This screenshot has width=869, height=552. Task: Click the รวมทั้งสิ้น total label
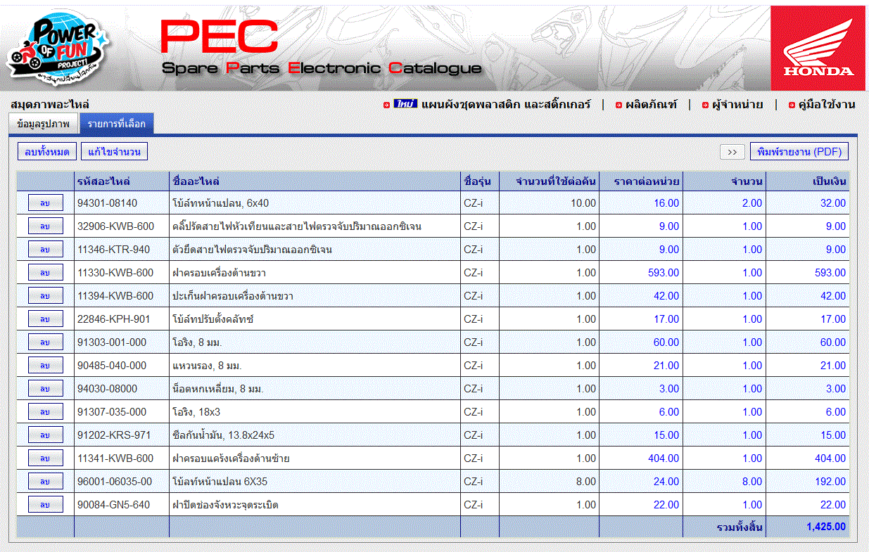(x=740, y=527)
